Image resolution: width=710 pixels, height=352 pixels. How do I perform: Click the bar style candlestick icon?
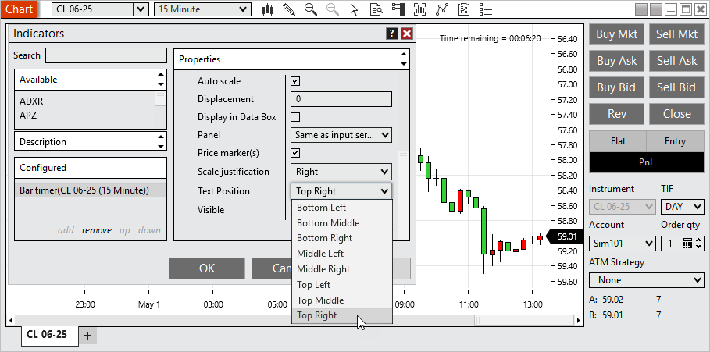(x=268, y=9)
